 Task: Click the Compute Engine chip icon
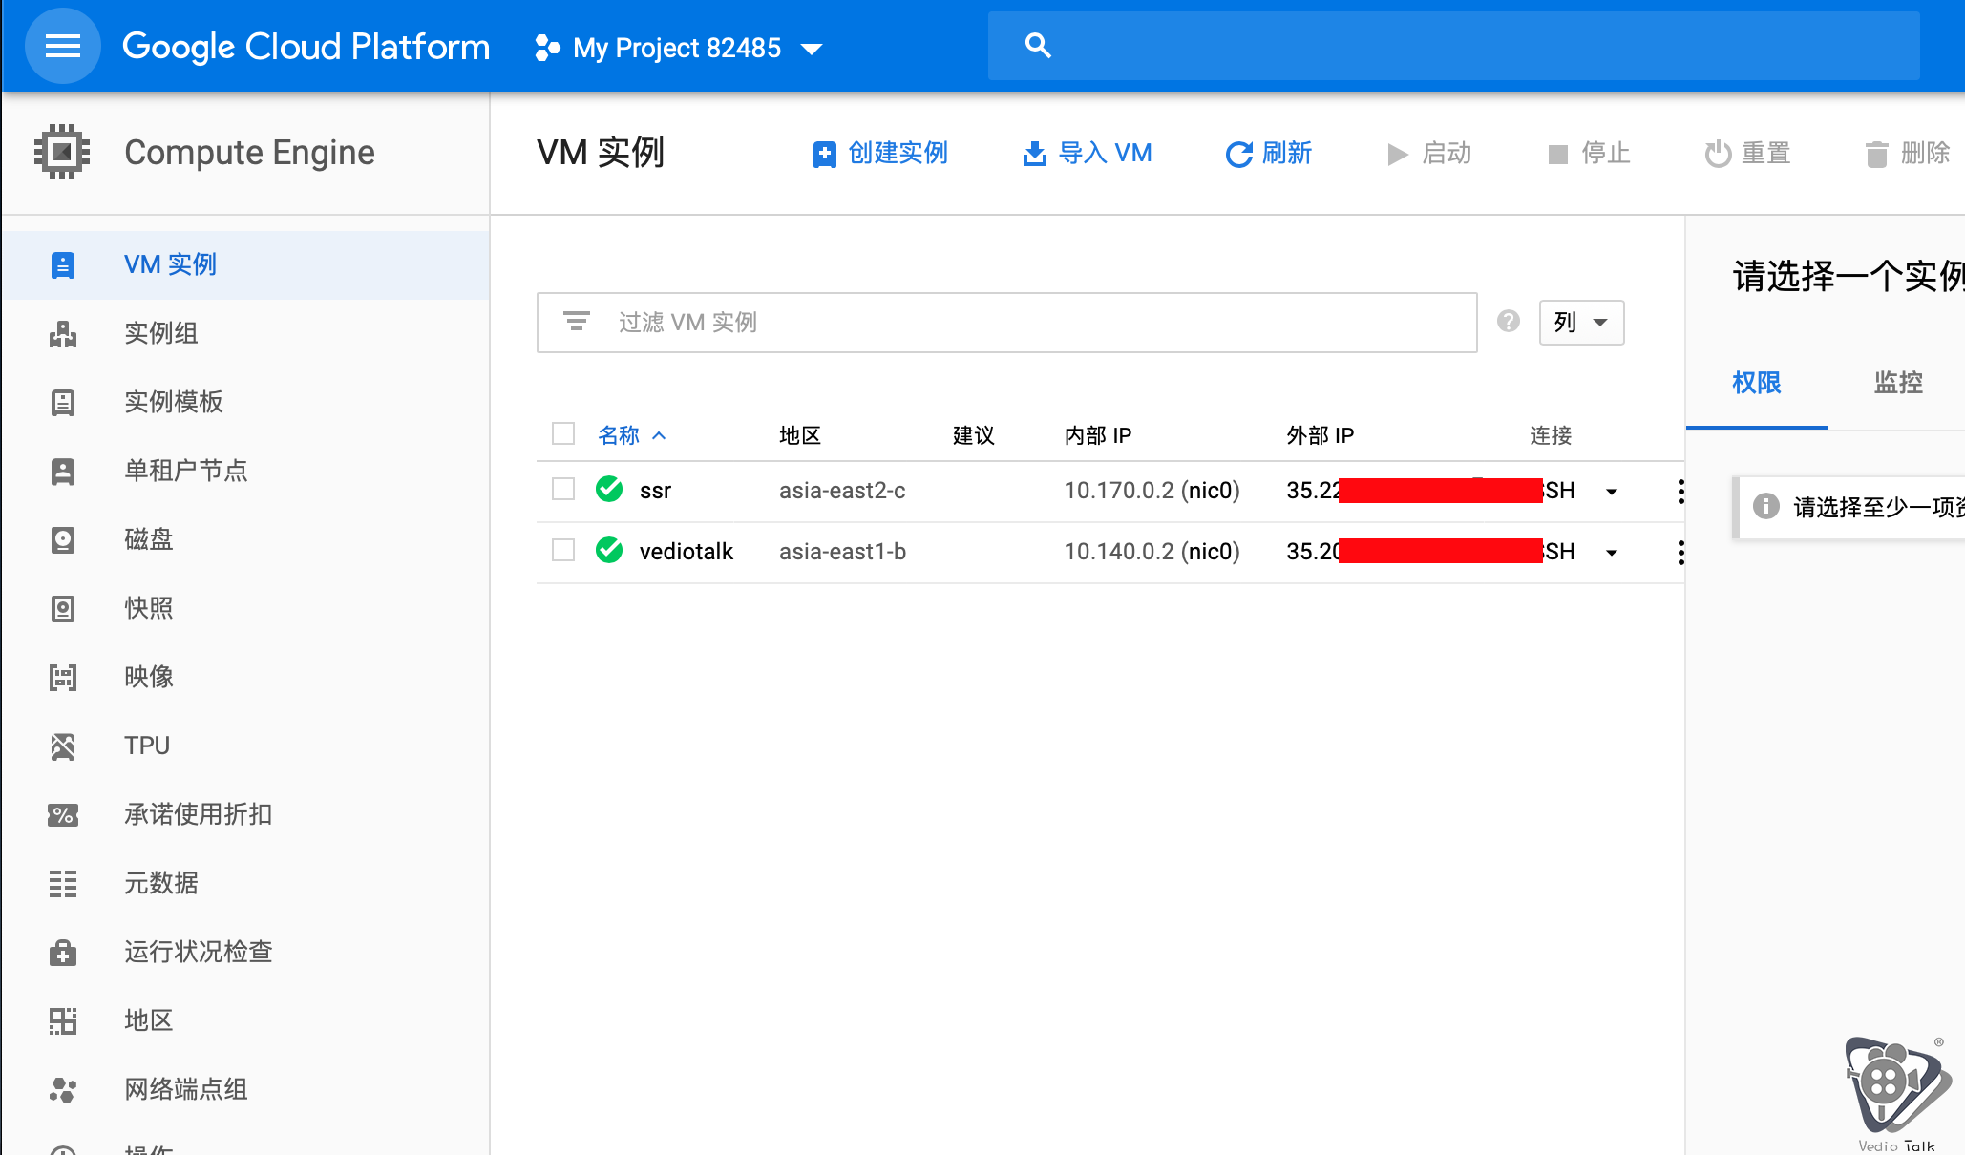pos(62,152)
